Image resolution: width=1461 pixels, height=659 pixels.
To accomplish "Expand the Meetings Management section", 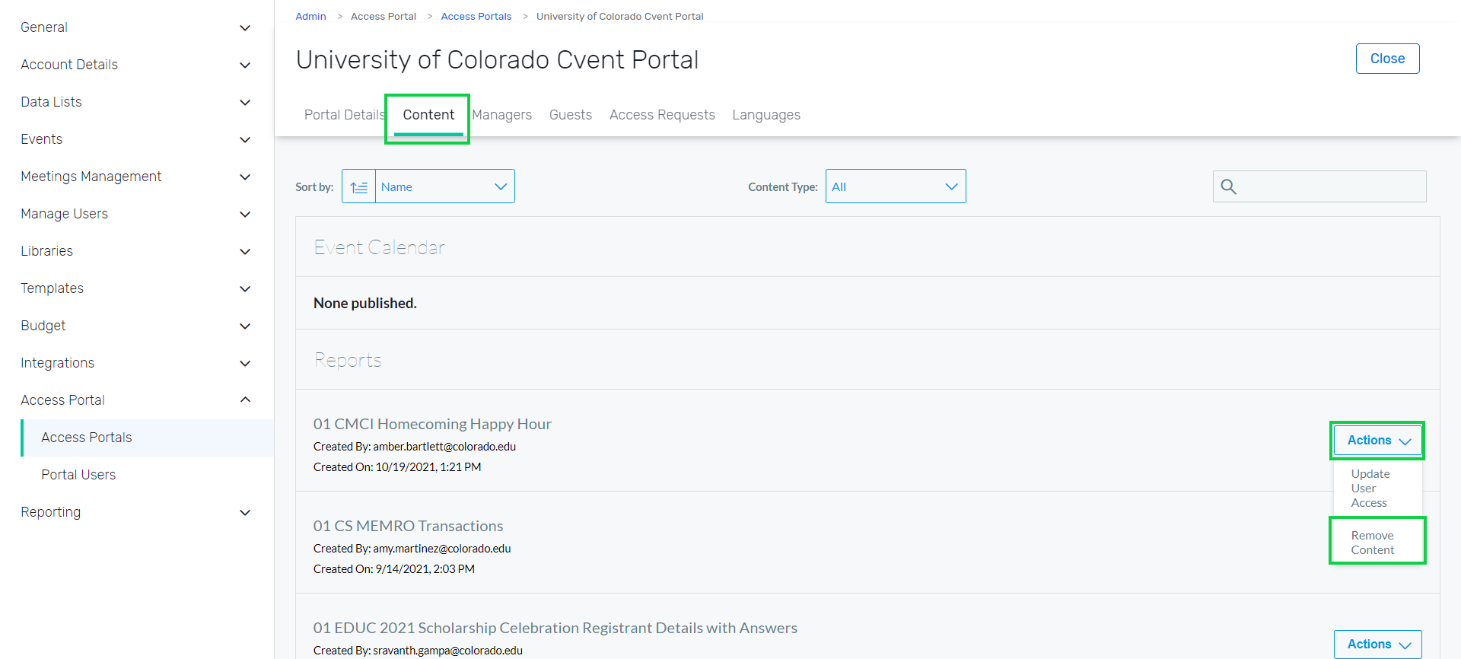I will [x=137, y=177].
